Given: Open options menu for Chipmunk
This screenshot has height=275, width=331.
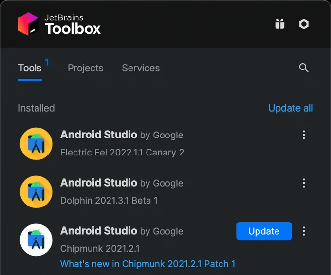Looking at the screenshot, I should pyautogui.click(x=304, y=231).
